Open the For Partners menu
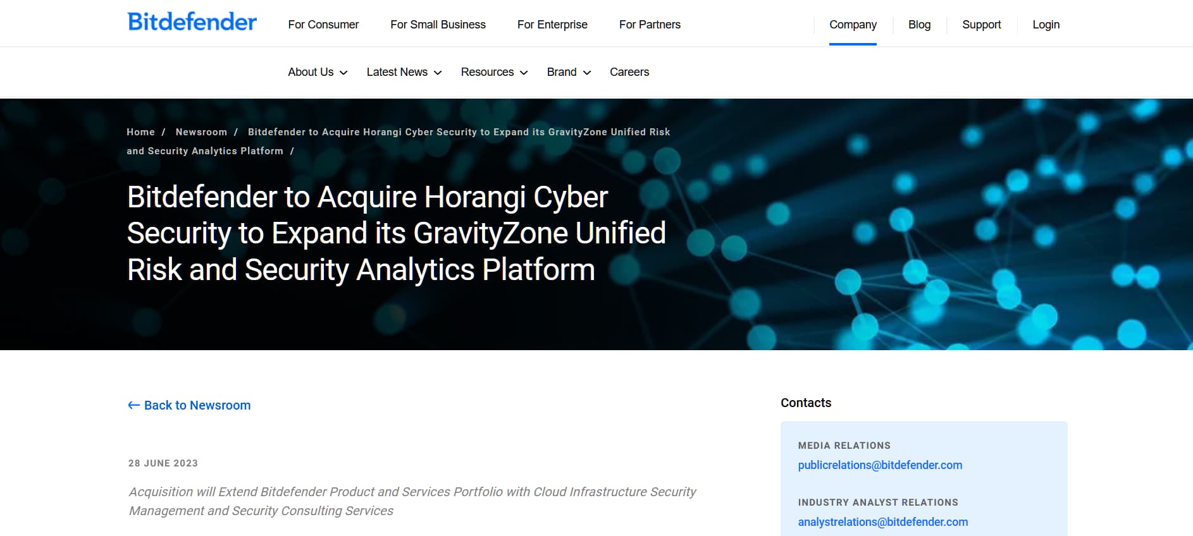The image size is (1193, 536). pyautogui.click(x=650, y=25)
